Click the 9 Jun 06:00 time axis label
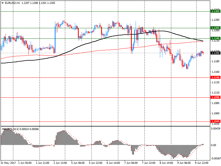Screen dimensions: 221x166 tap(184, 163)
